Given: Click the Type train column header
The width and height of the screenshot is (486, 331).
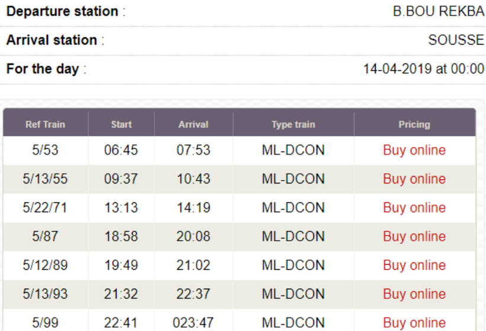Looking at the screenshot, I should pyautogui.click(x=293, y=124).
